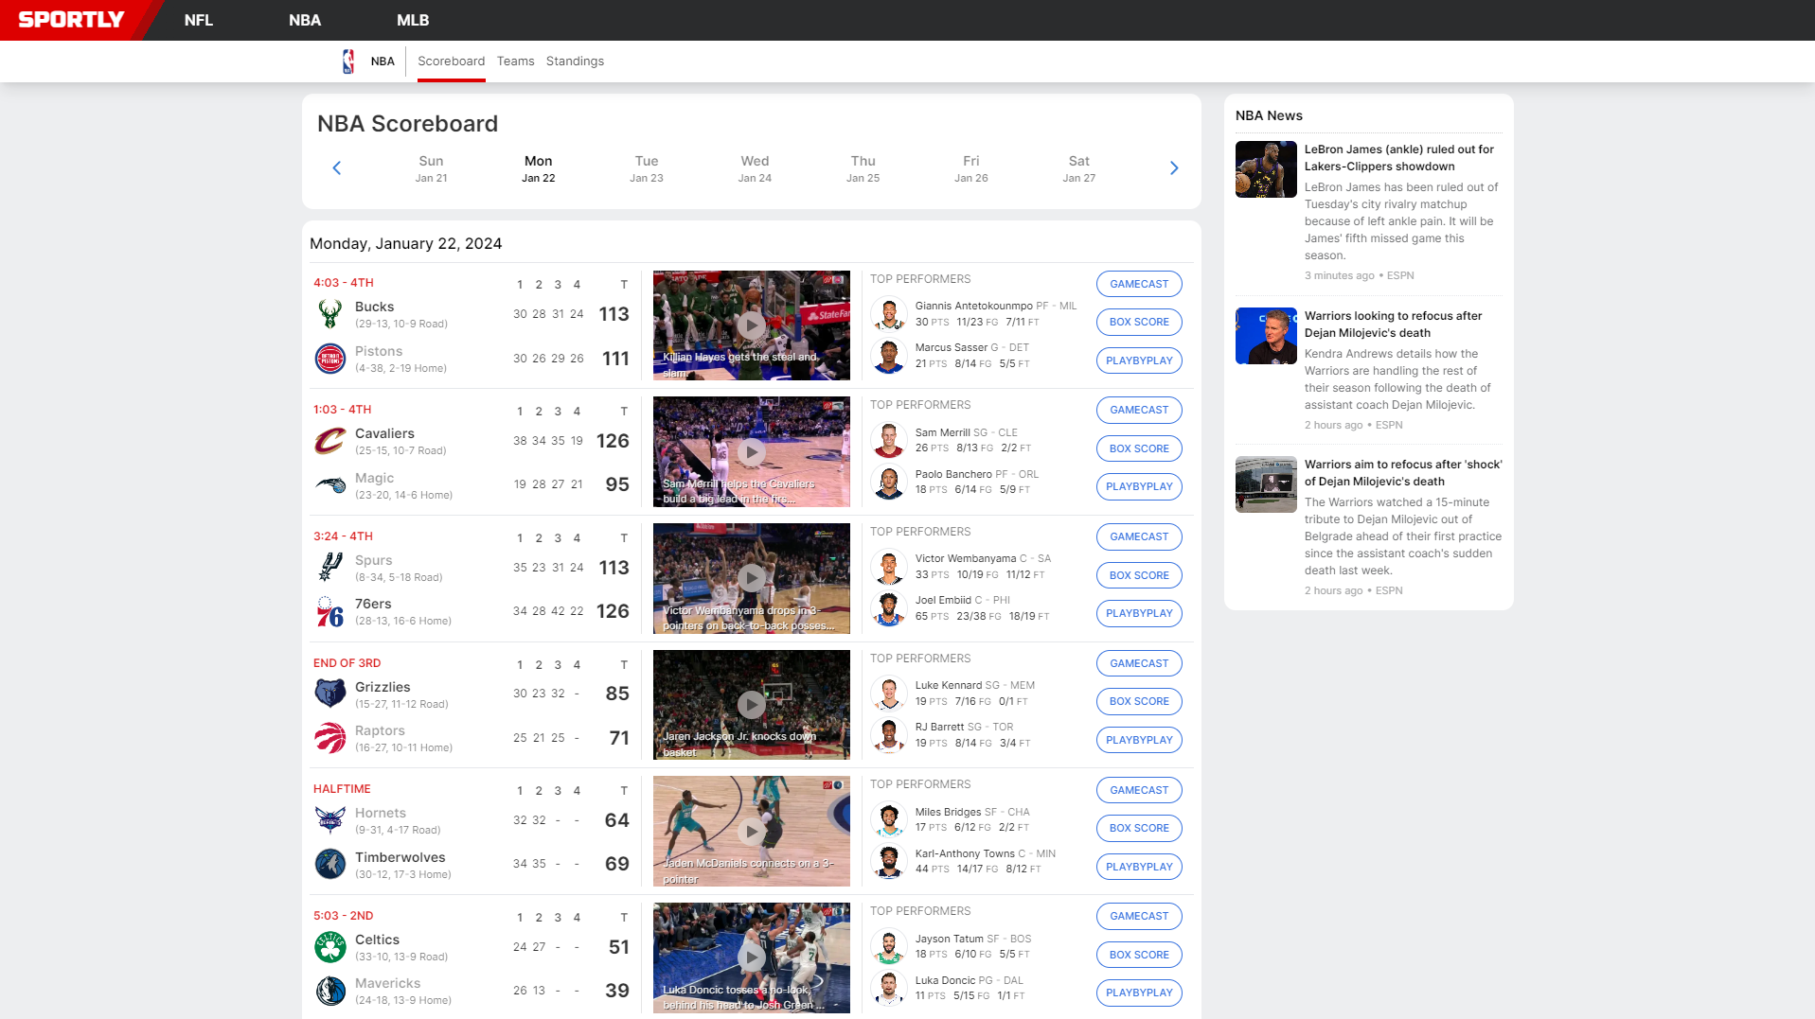Open Box Score for Celtics vs Mavericks
The image size is (1815, 1019).
(x=1139, y=955)
